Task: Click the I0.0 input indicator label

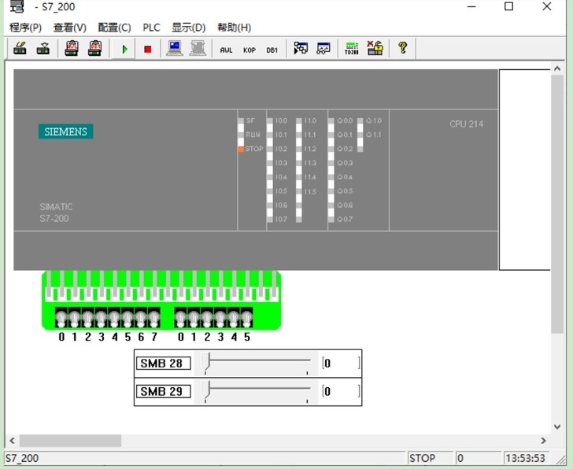Action: click(x=281, y=120)
